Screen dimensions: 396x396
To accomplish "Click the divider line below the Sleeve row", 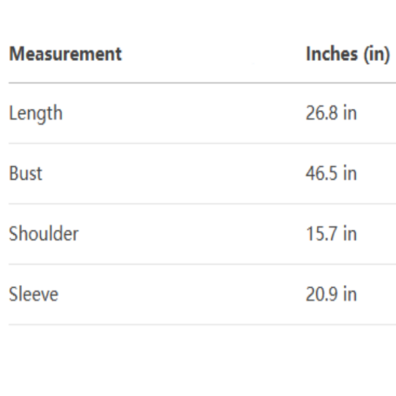I will pyautogui.click(x=198, y=324).
